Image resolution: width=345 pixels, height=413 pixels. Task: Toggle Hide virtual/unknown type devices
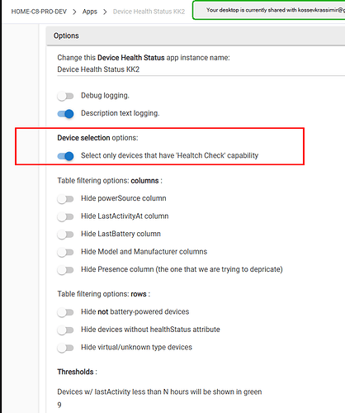pos(65,348)
